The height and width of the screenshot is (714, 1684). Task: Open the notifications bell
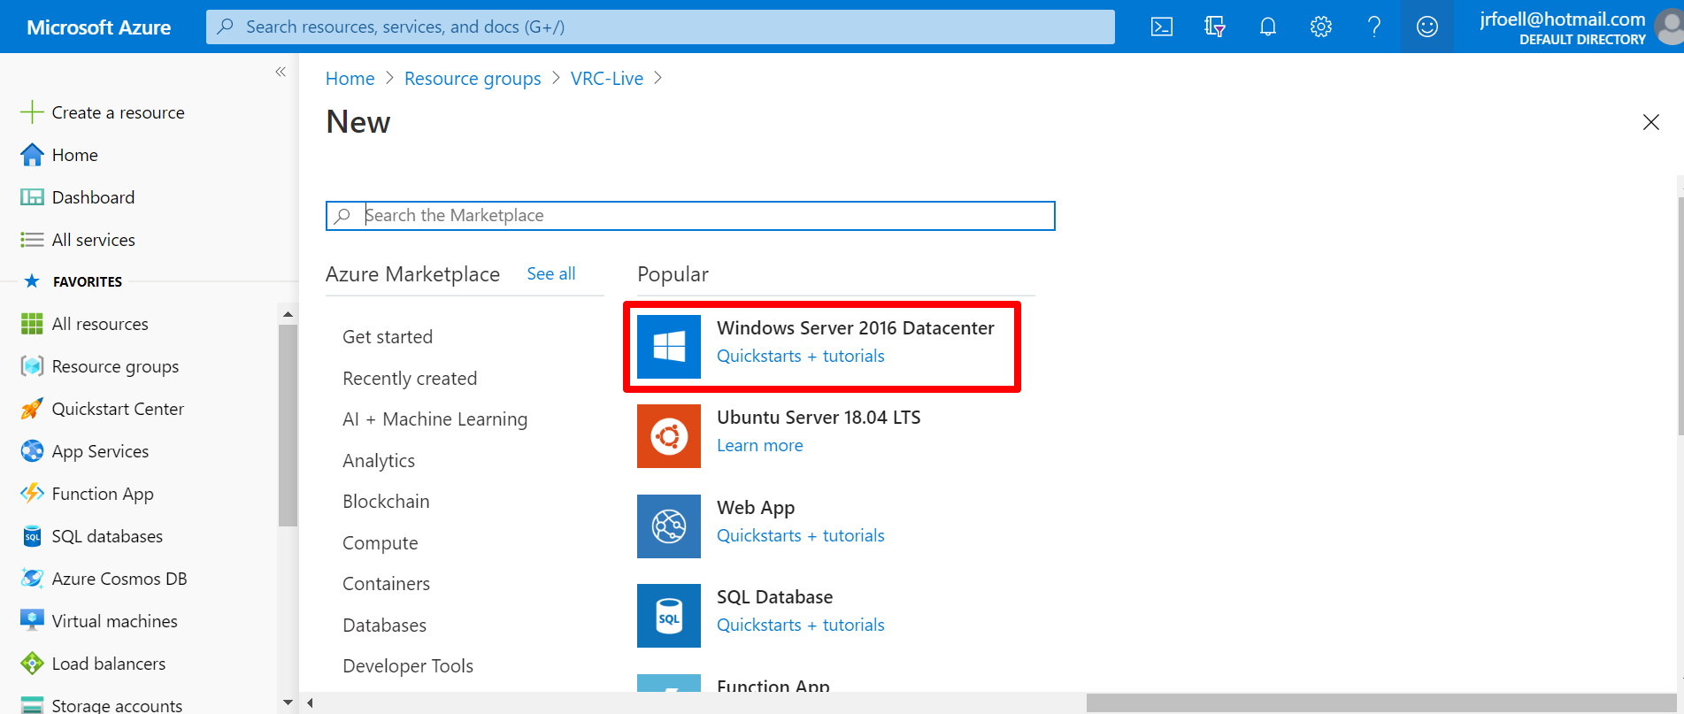point(1268,27)
